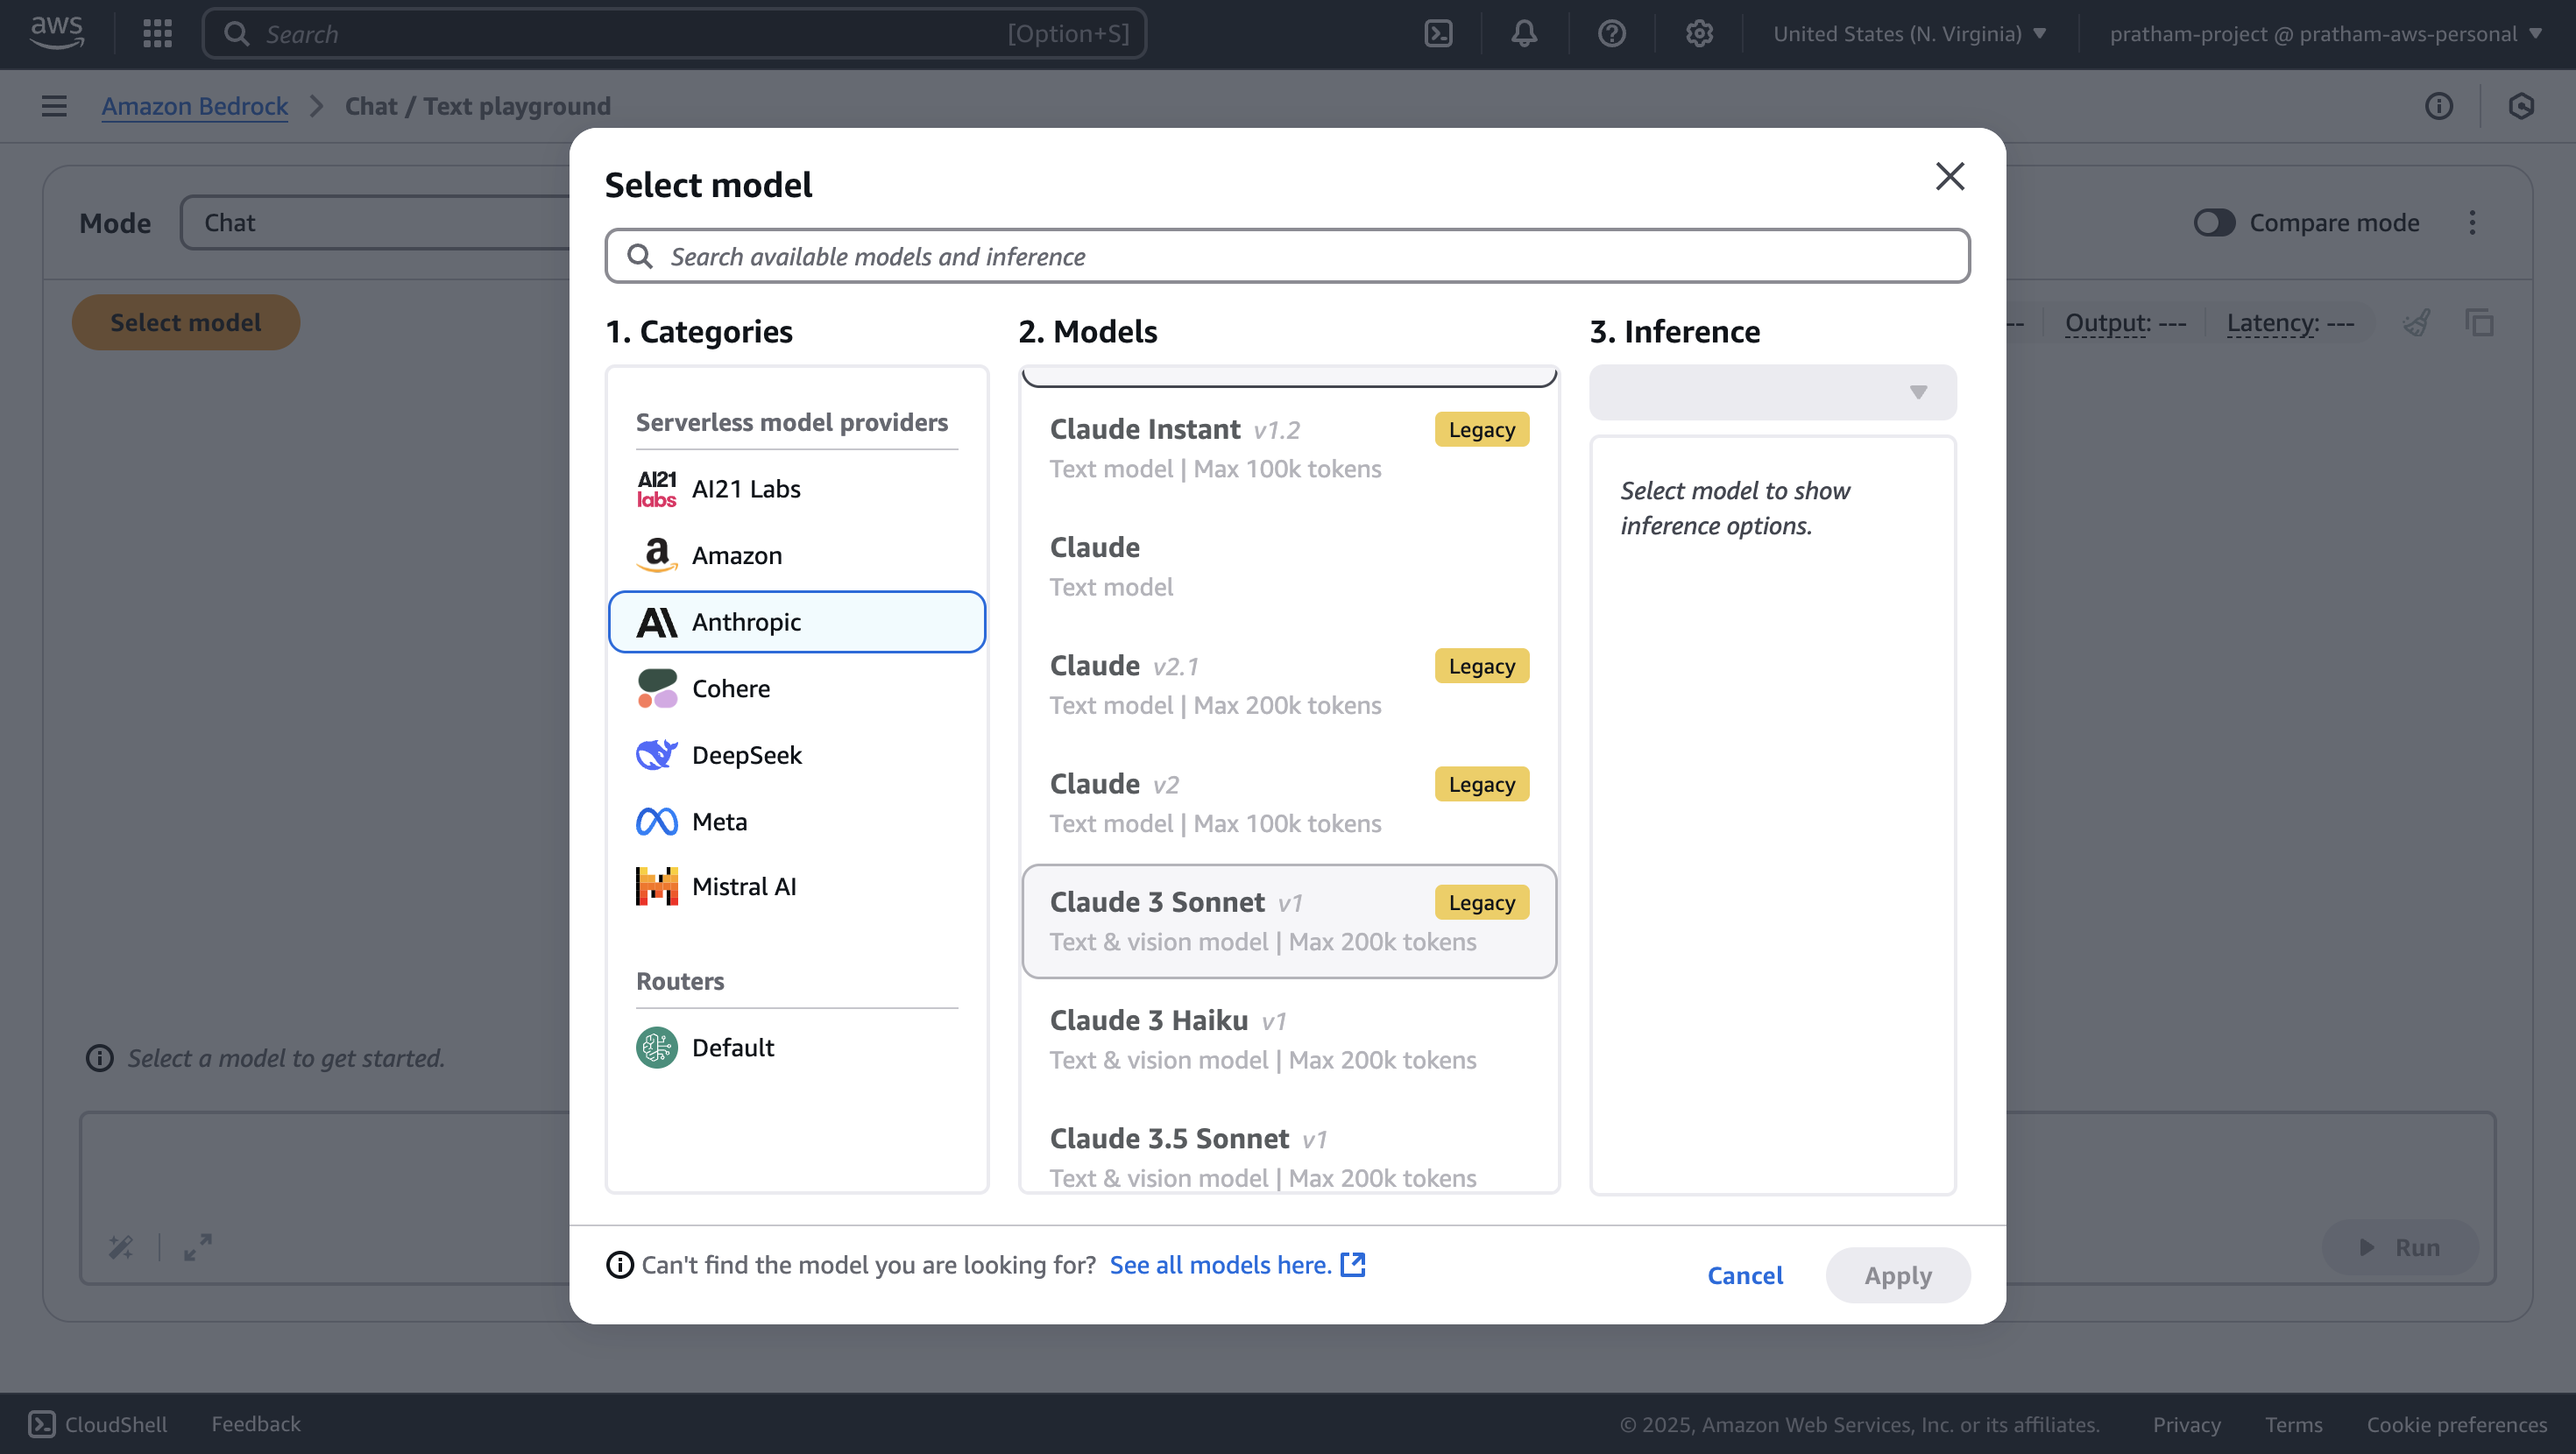The image size is (2576, 1454).
Task: Open the pratham-project account dropdown
Action: (2325, 34)
